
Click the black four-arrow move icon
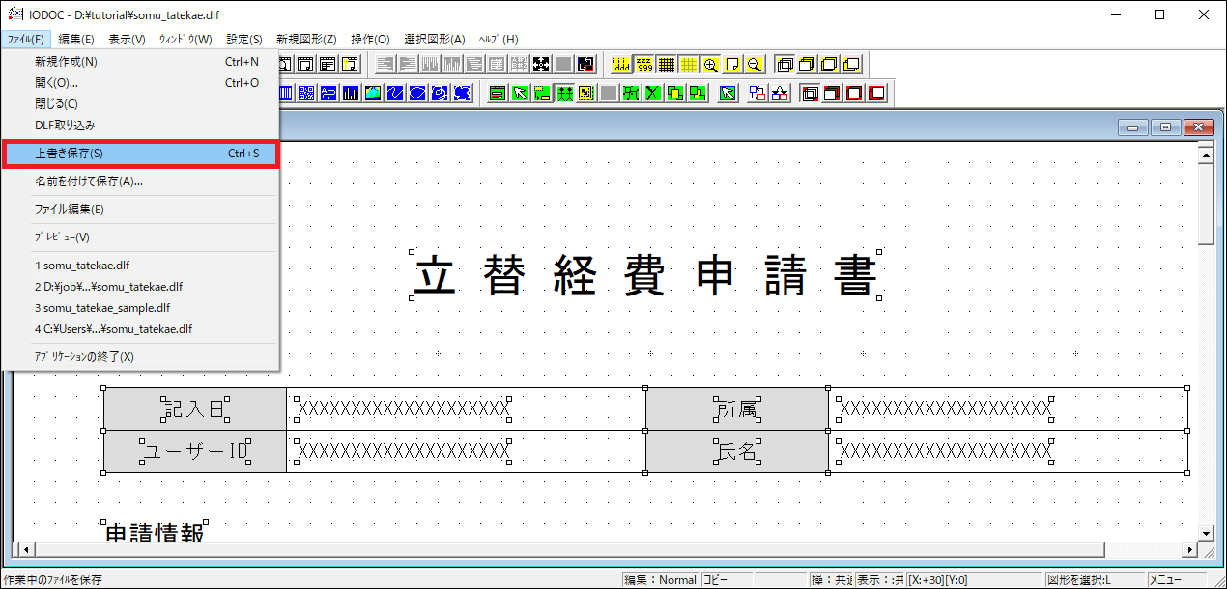(x=541, y=65)
